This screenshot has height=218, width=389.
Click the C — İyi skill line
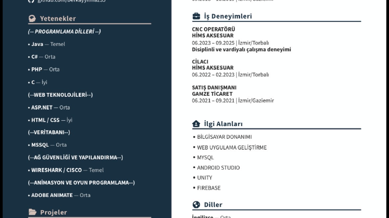pyautogui.click(x=38, y=82)
